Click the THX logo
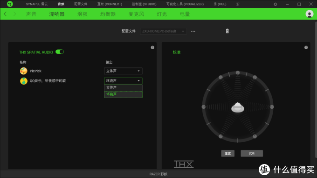Screen dimensions: 317x178 [x=184, y=164]
